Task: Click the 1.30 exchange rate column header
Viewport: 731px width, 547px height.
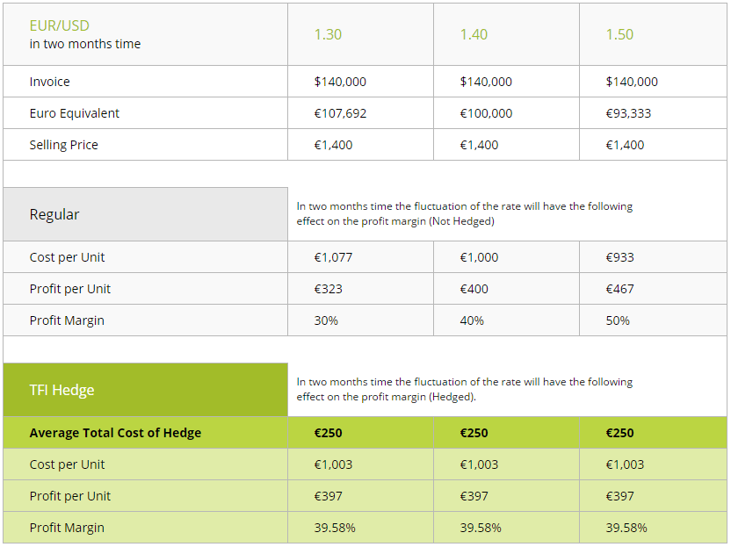Action: [326, 33]
